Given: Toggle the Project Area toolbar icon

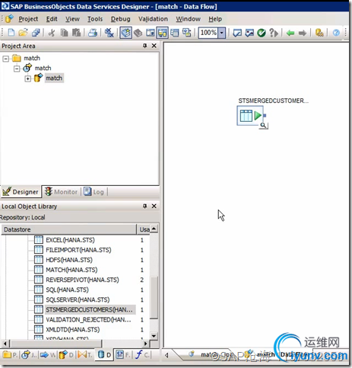Looking at the screenshot, I should (x=162, y=33).
